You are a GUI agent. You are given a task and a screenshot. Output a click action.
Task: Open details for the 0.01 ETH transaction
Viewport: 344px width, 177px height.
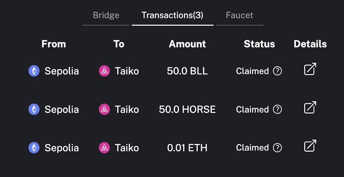click(x=310, y=146)
